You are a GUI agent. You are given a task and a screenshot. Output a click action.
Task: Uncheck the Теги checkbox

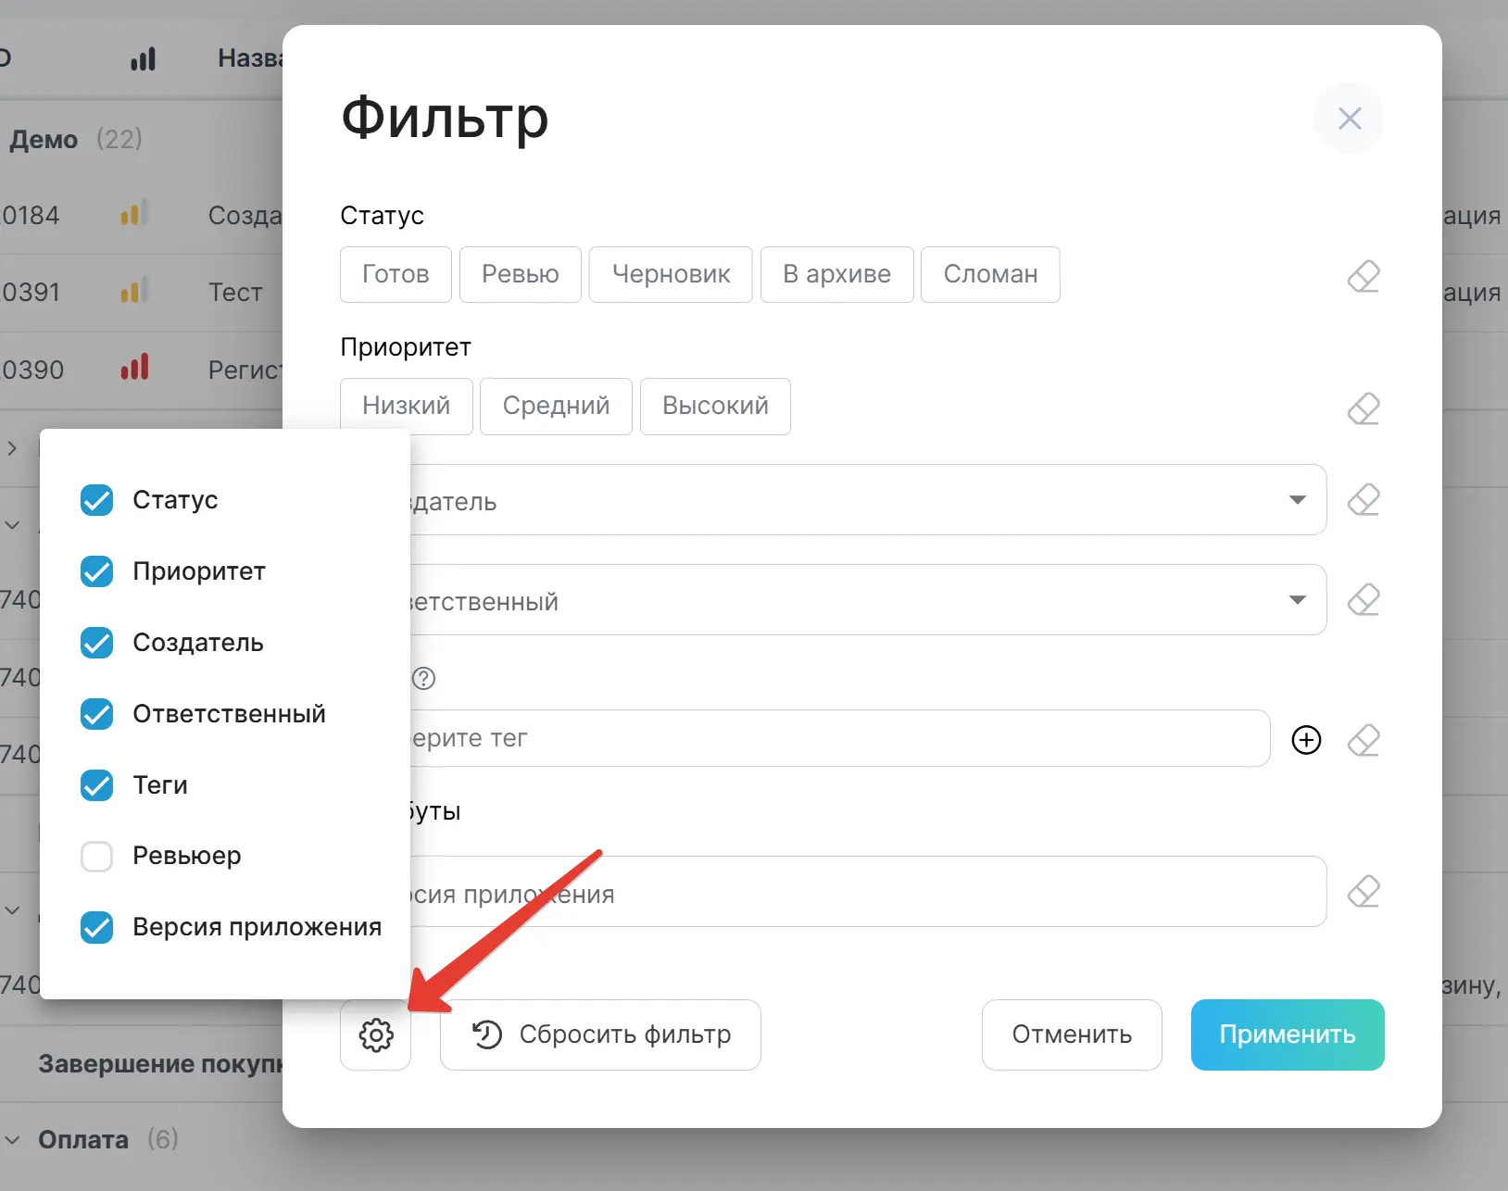pos(96,785)
